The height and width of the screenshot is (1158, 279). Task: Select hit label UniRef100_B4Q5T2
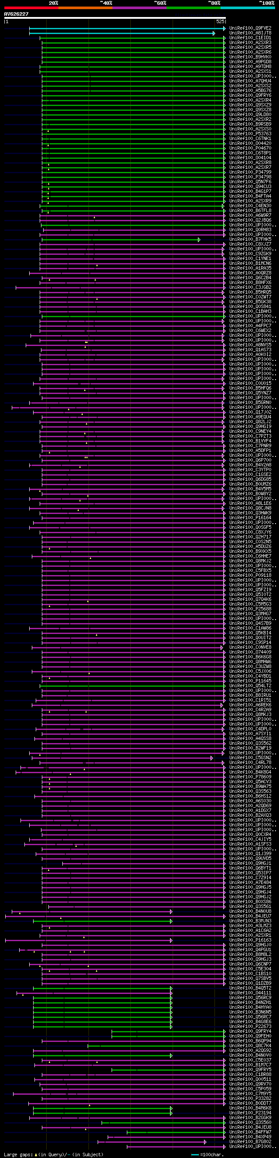(x=250, y=988)
